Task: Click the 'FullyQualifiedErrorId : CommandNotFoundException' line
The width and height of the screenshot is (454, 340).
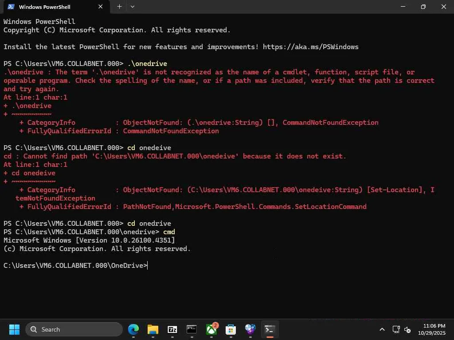Action: pos(119,131)
